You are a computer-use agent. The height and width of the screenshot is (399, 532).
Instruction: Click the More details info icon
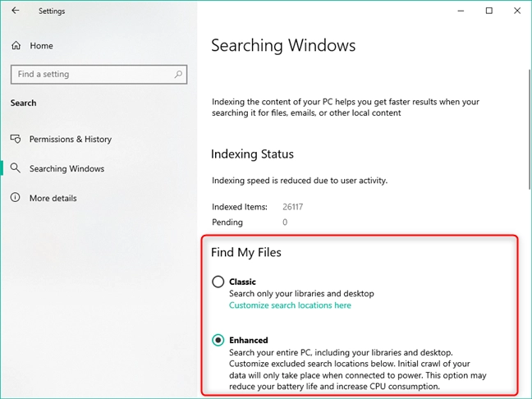pyautogui.click(x=16, y=198)
